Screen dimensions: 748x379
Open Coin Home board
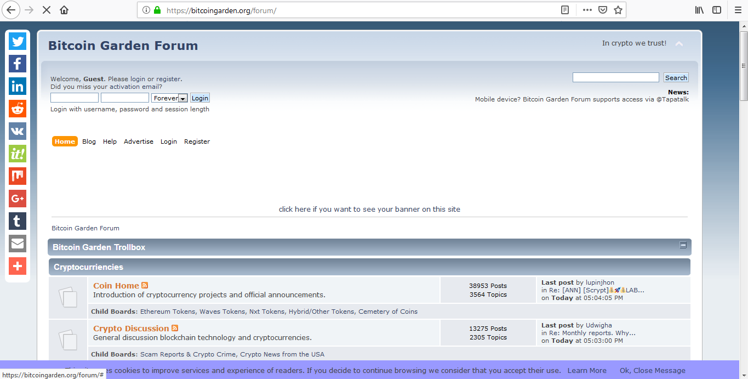click(x=116, y=285)
